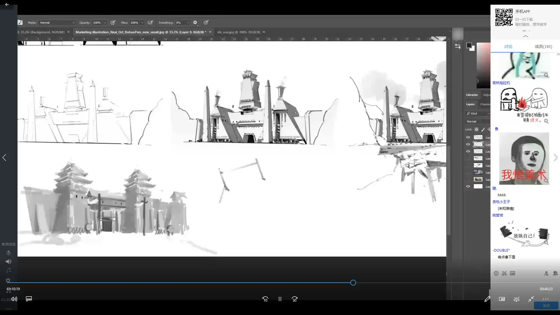This screenshot has width=560, height=315.
Task: Collapse the QR code panel chevron
Action: click(525, 36)
